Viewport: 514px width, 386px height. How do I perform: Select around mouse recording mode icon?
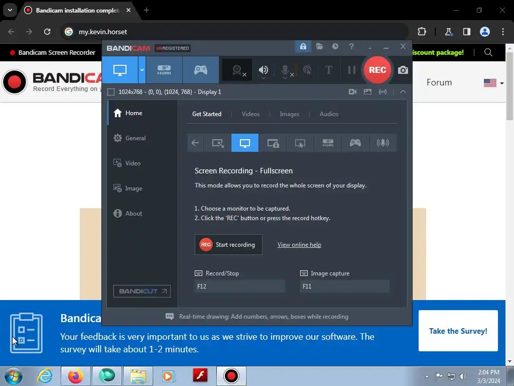tap(300, 143)
